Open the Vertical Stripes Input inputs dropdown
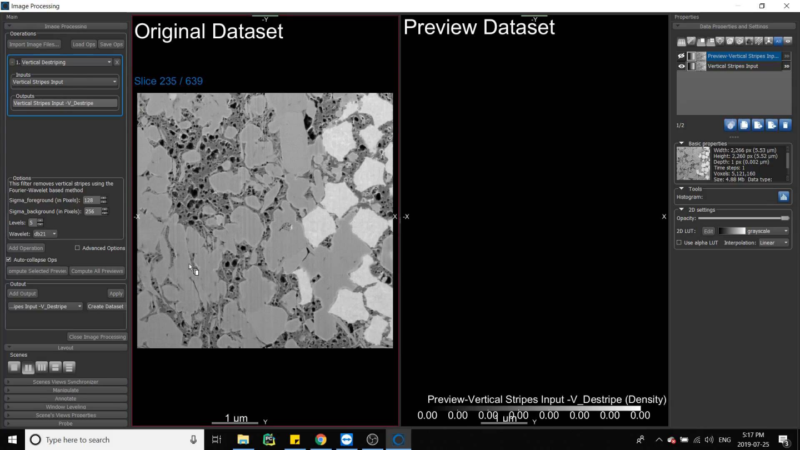This screenshot has width=800, height=450. coord(65,82)
